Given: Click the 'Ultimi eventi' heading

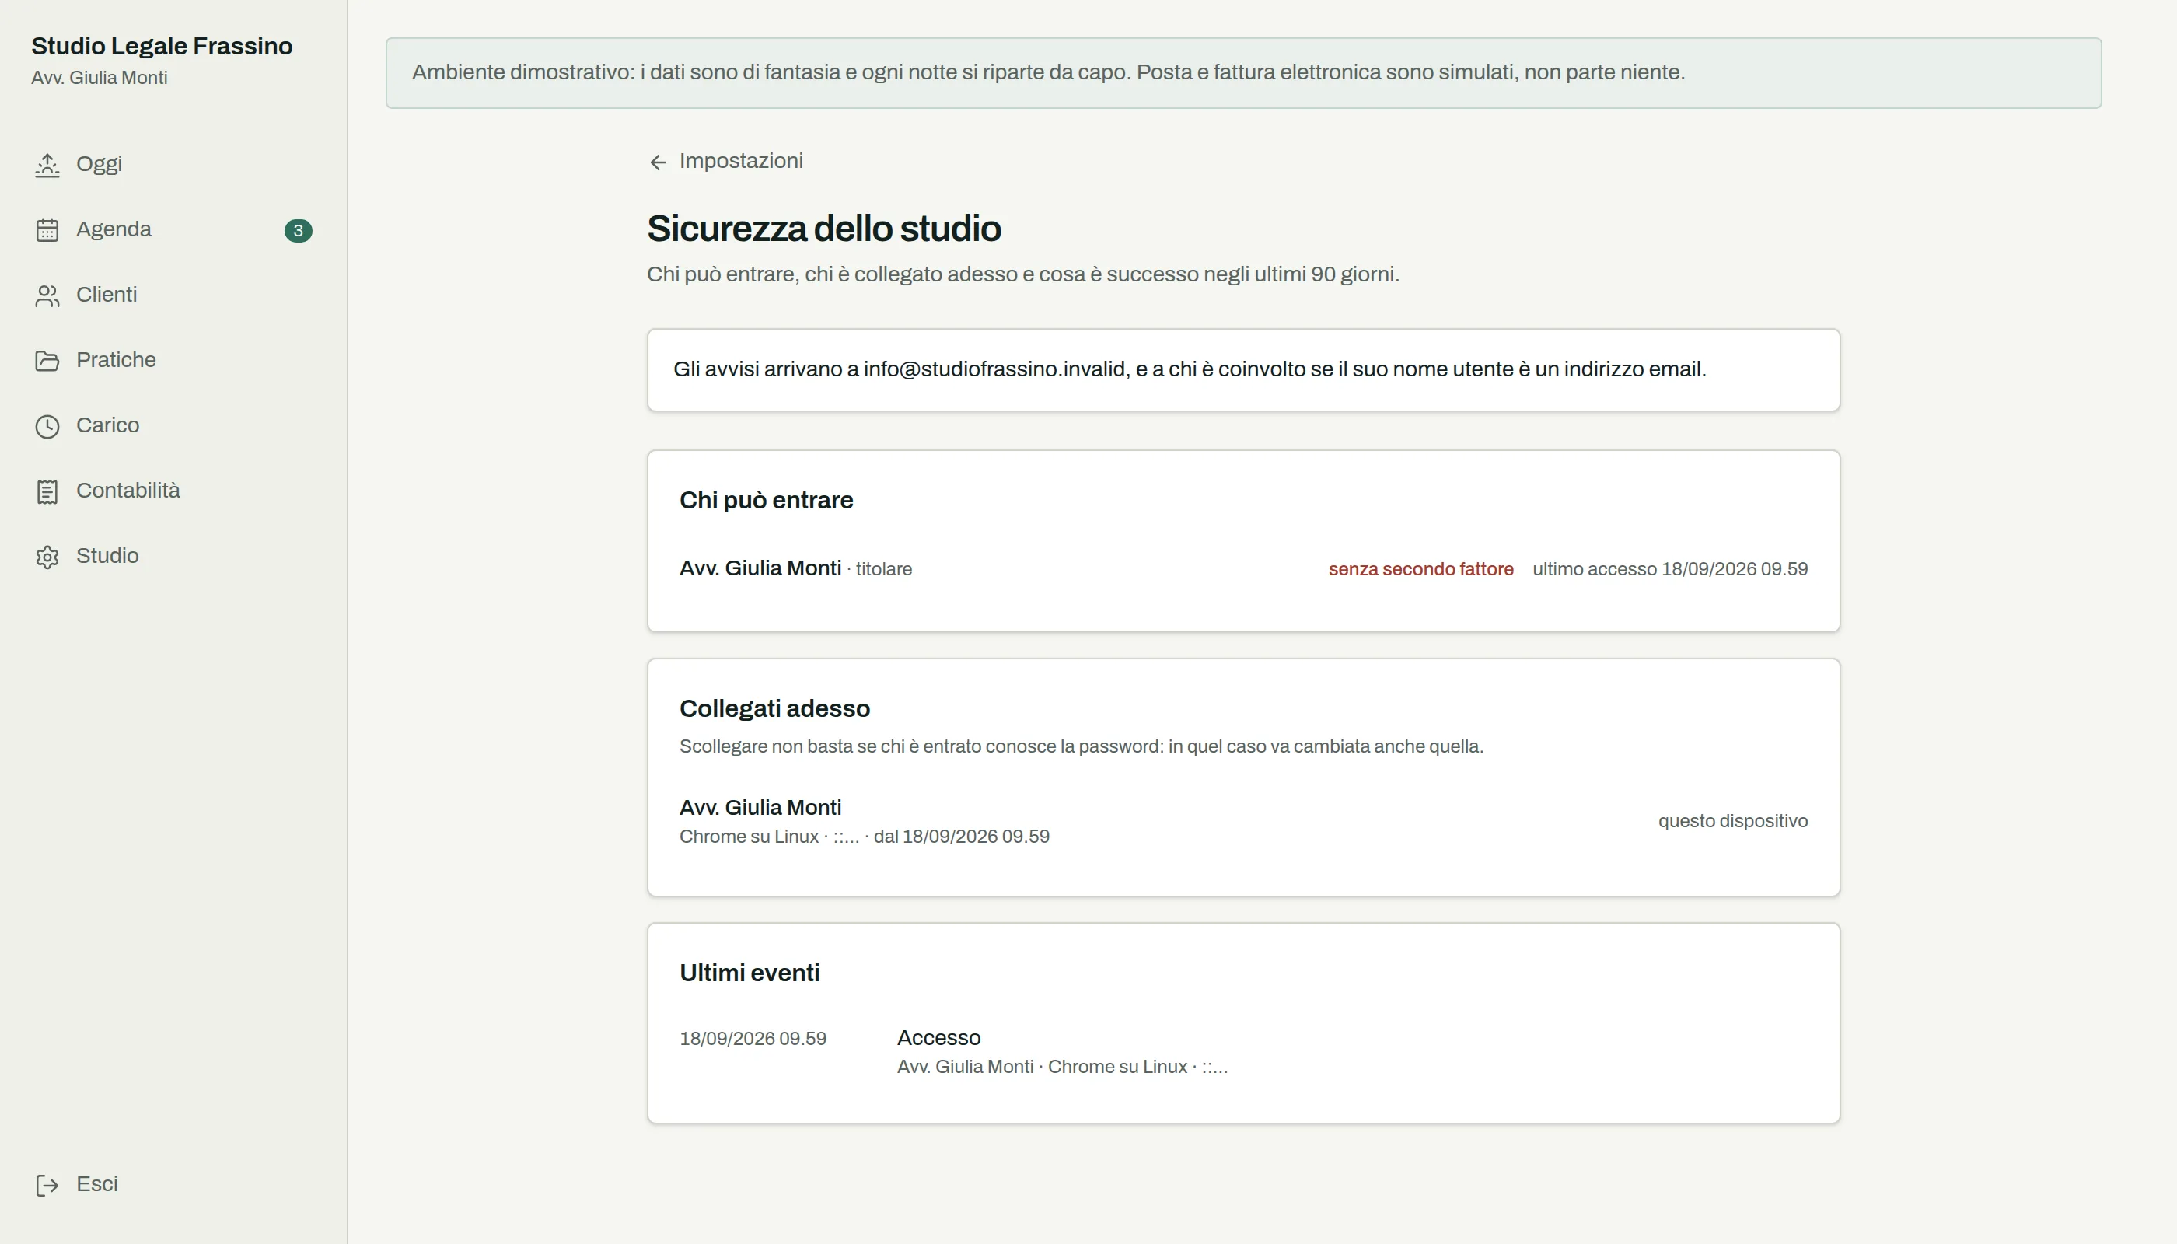Looking at the screenshot, I should click(750, 973).
